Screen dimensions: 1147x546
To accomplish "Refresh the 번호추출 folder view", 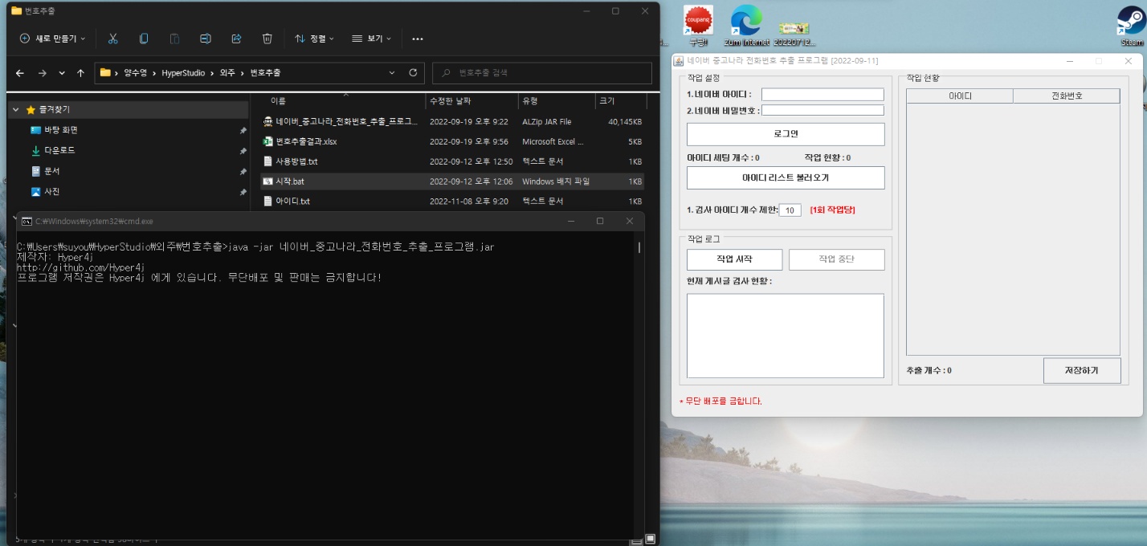I will pos(413,73).
